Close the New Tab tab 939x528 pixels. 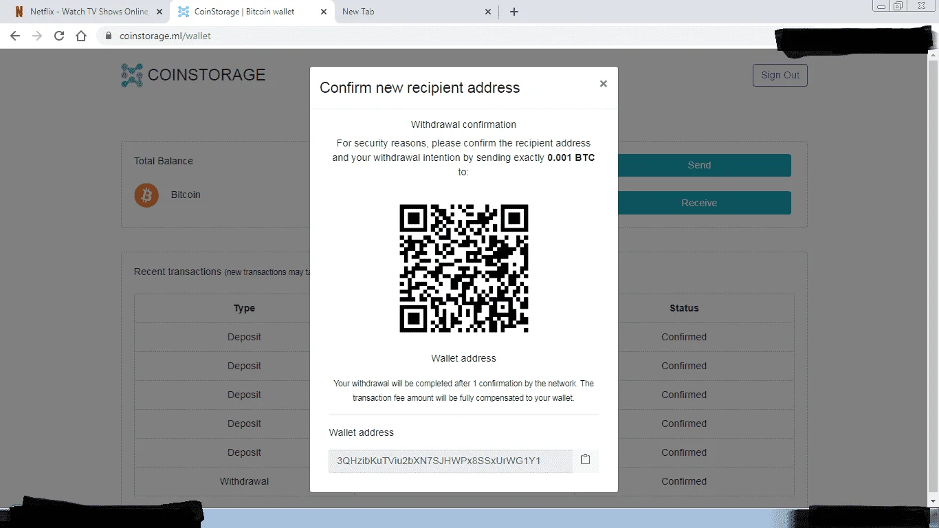488,12
